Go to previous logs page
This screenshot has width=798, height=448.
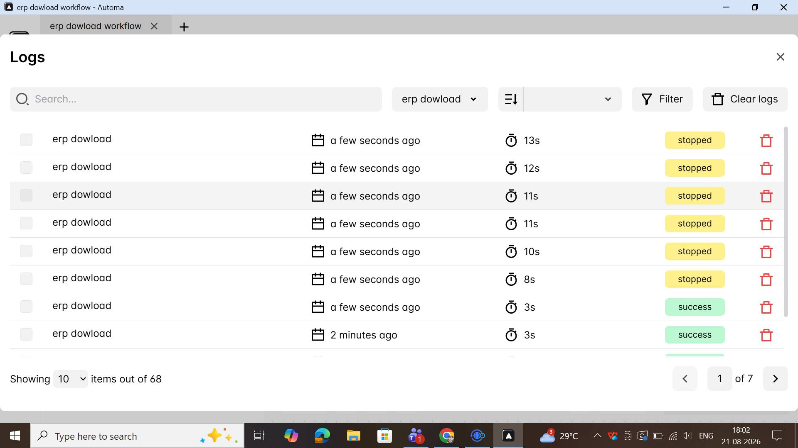[685, 379]
